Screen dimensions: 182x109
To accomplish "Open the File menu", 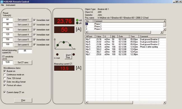I will point(2,5).
